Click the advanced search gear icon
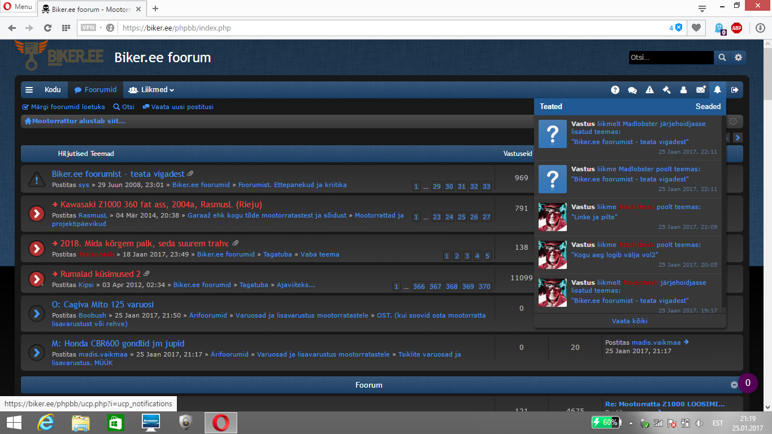Screen dimensions: 772x434 coord(738,58)
